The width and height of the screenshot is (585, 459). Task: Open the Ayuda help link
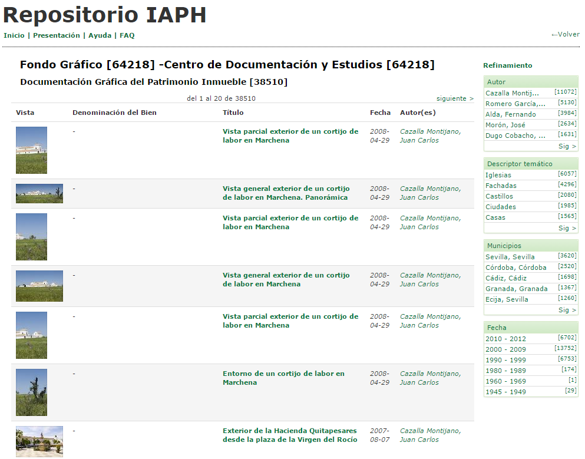100,35
